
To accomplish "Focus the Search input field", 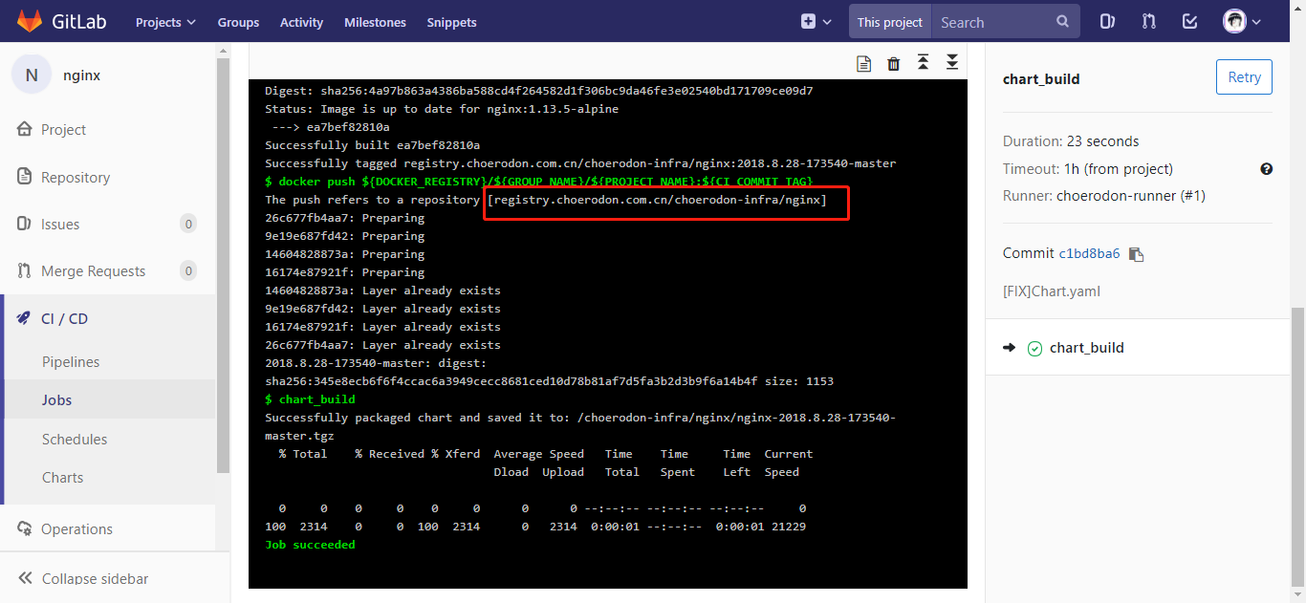I will 992,22.
